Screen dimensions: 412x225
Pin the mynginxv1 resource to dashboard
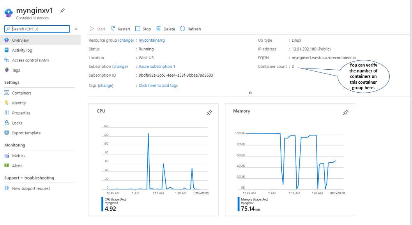pos(62,11)
